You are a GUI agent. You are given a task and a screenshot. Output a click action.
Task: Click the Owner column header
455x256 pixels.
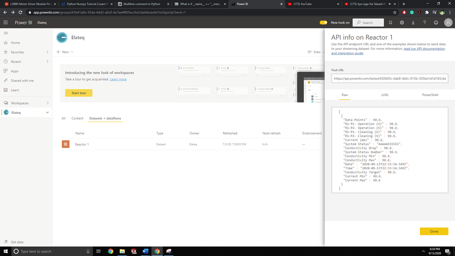194,133
